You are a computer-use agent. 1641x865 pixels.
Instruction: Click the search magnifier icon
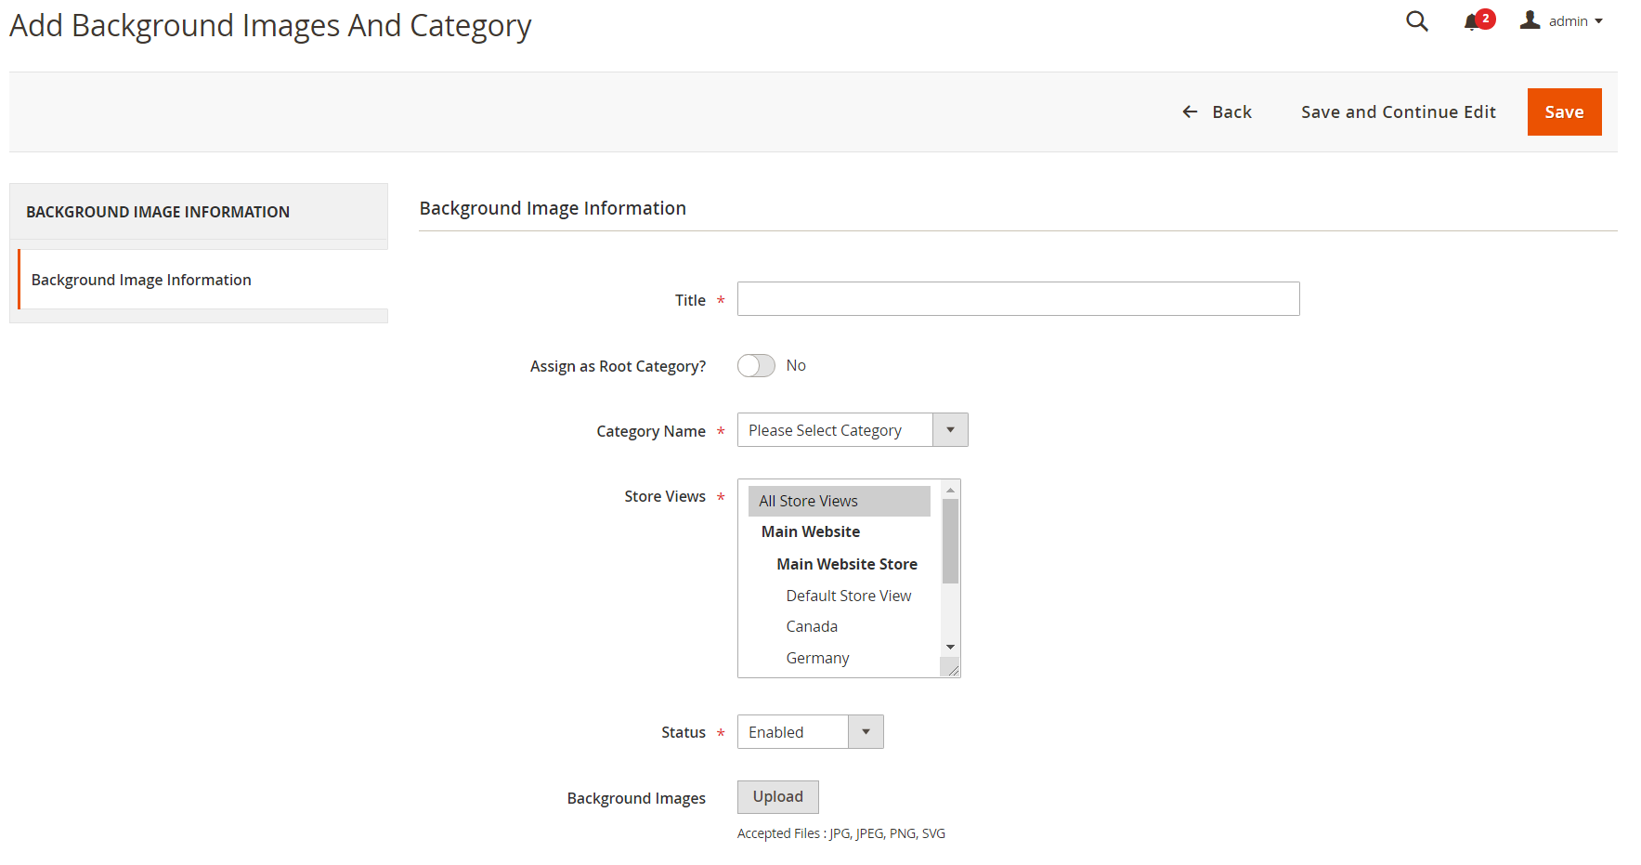1416,21
